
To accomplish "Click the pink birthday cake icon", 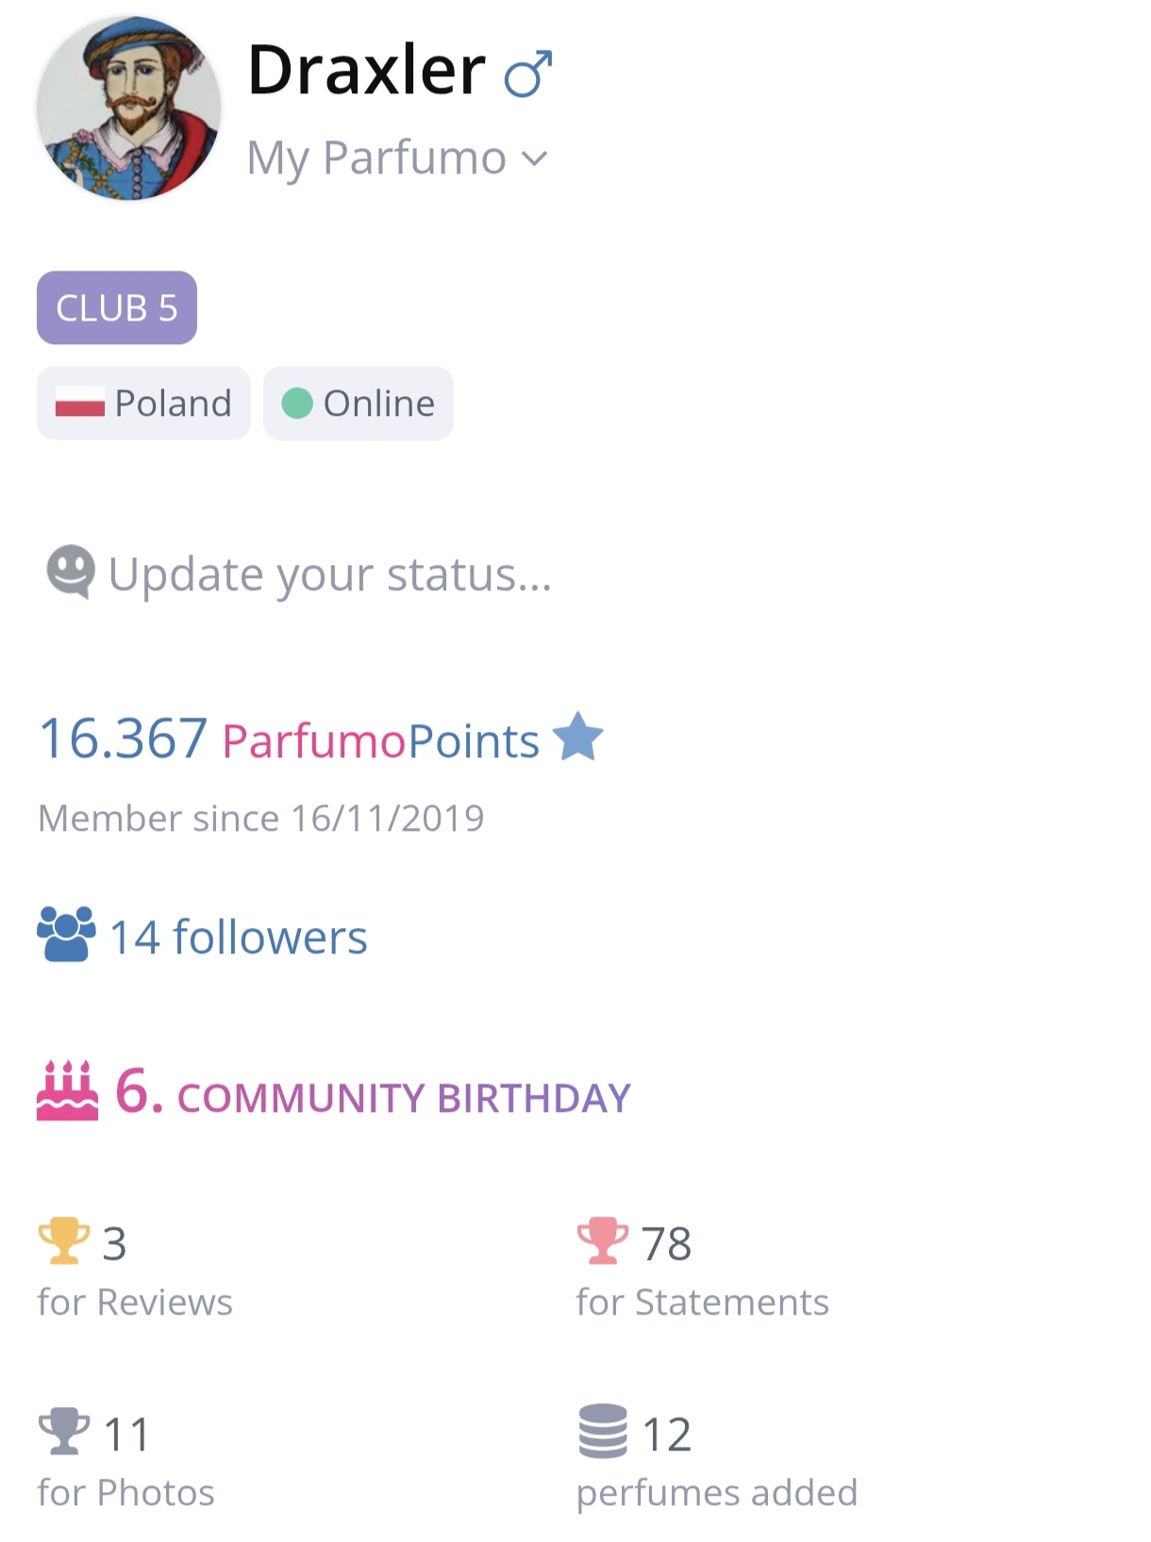I will point(67,1092).
